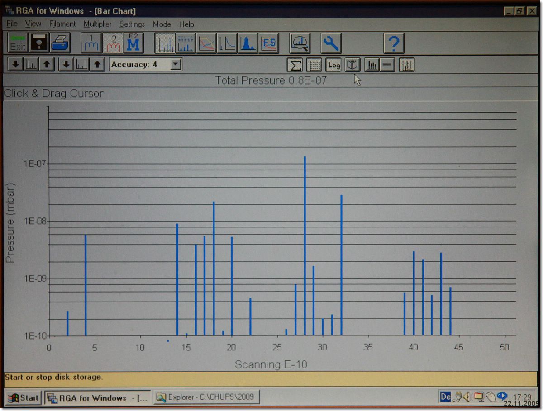543x411 pixels.
Task: Click the tall bar at mass 28
Action: coord(305,246)
